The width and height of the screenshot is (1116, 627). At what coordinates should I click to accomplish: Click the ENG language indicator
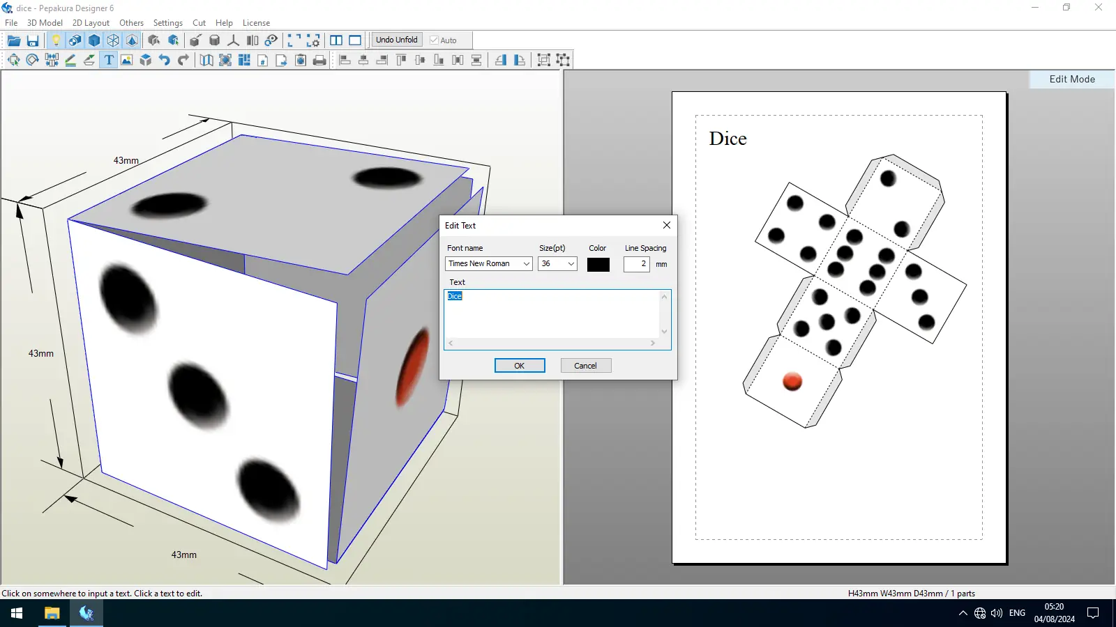pos(1018,613)
